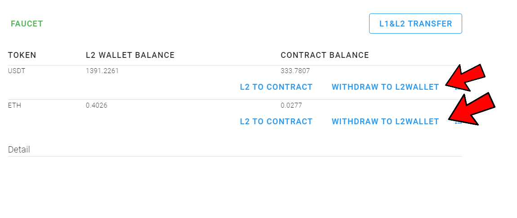Click the CONTRACT BALANCE column header
This screenshot has height=218, width=517.
pyautogui.click(x=325, y=55)
